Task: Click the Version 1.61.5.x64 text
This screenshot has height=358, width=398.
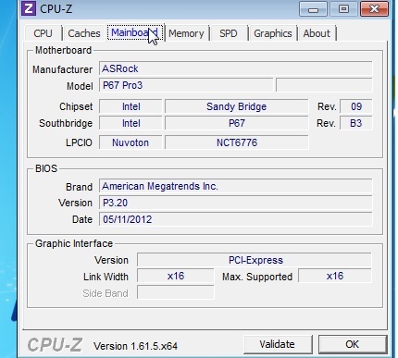Action: (x=135, y=346)
